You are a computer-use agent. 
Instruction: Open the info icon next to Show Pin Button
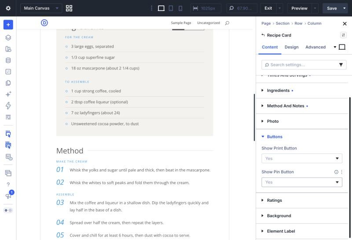point(336,172)
